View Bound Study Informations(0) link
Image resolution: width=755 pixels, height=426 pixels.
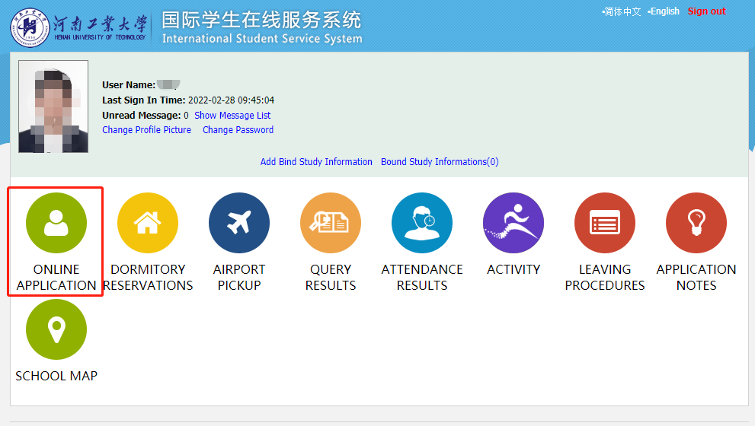click(x=440, y=162)
